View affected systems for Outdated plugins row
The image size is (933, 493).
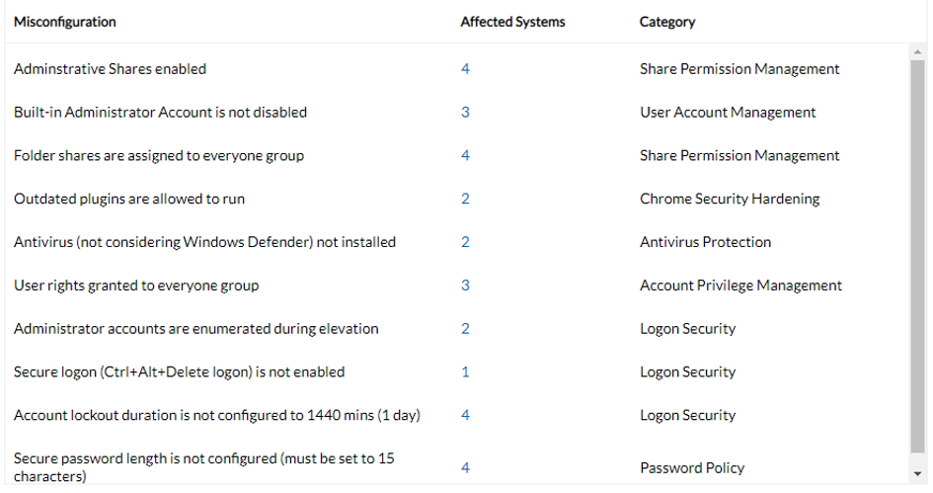click(465, 200)
